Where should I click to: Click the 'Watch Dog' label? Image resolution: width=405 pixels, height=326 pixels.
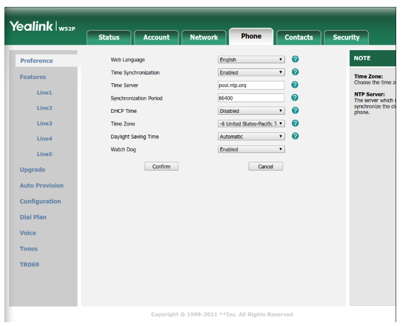(123, 150)
